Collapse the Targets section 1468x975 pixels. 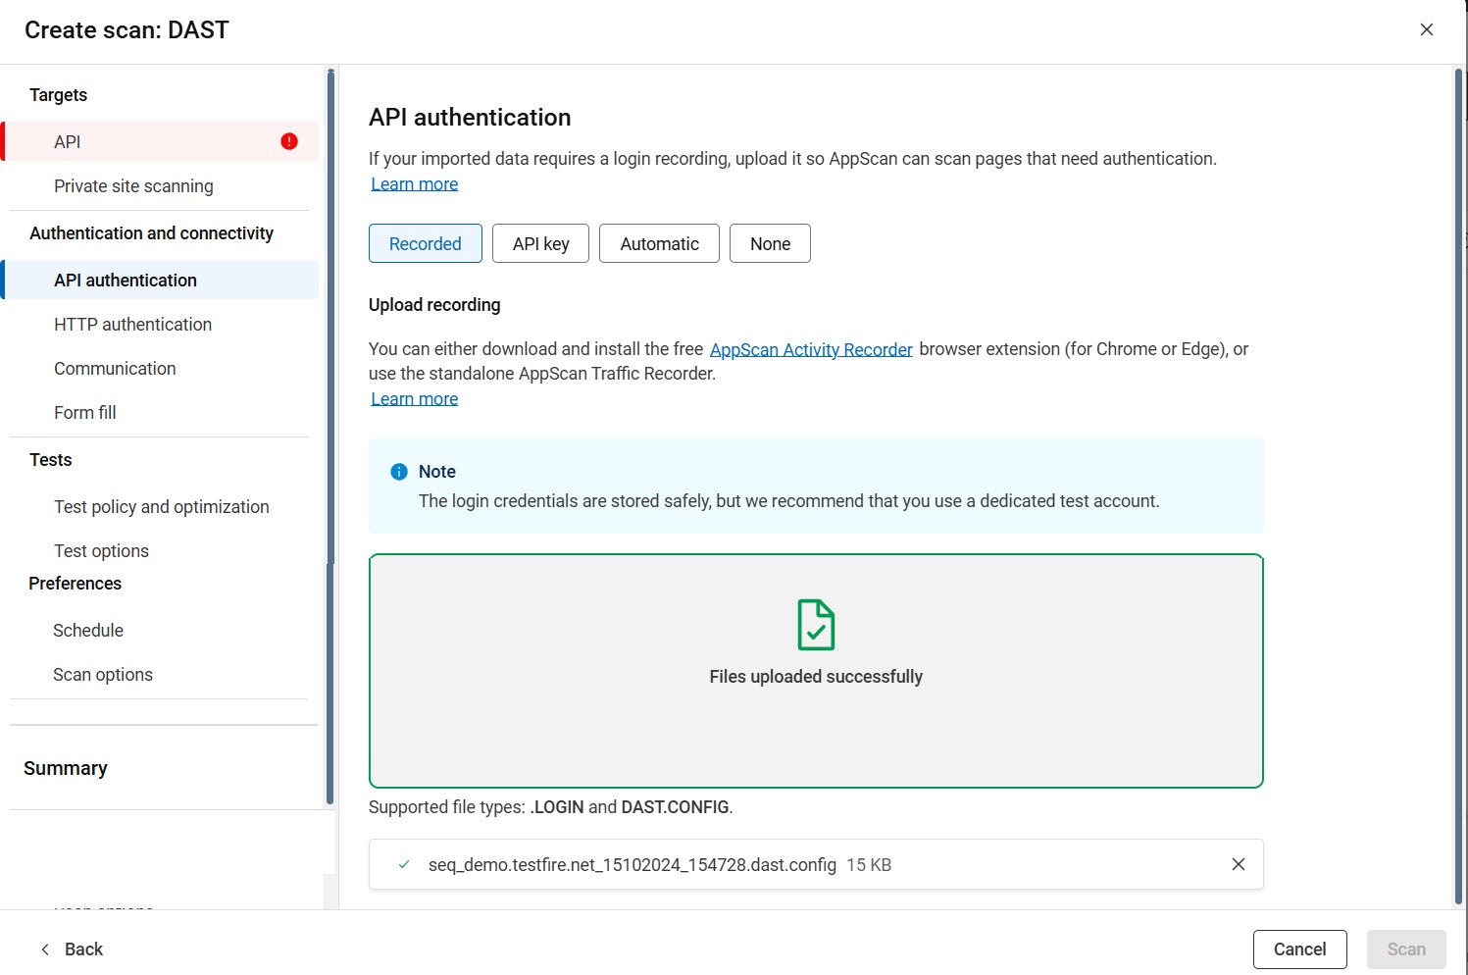pos(58,94)
